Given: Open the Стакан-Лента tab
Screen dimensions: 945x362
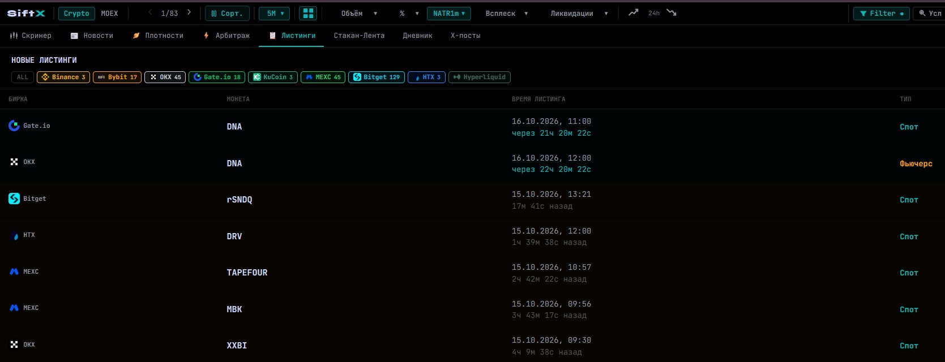Looking at the screenshot, I should click(359, 36).
